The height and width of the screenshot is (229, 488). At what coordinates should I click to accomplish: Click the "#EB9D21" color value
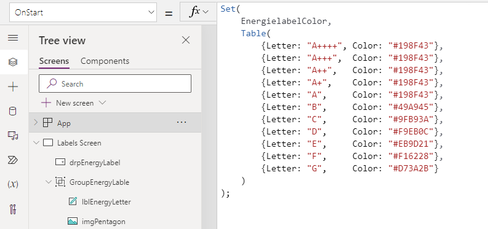click(x=411, y=144)
